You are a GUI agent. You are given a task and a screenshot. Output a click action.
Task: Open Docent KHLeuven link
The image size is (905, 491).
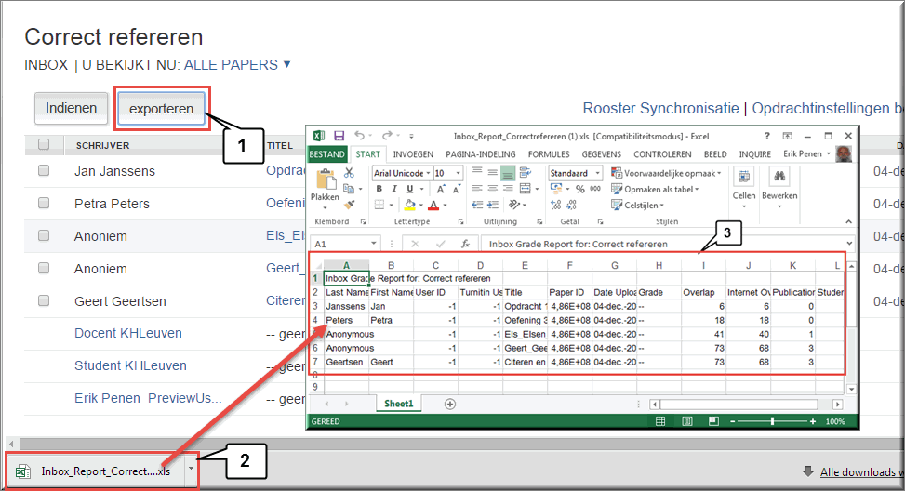128,333
